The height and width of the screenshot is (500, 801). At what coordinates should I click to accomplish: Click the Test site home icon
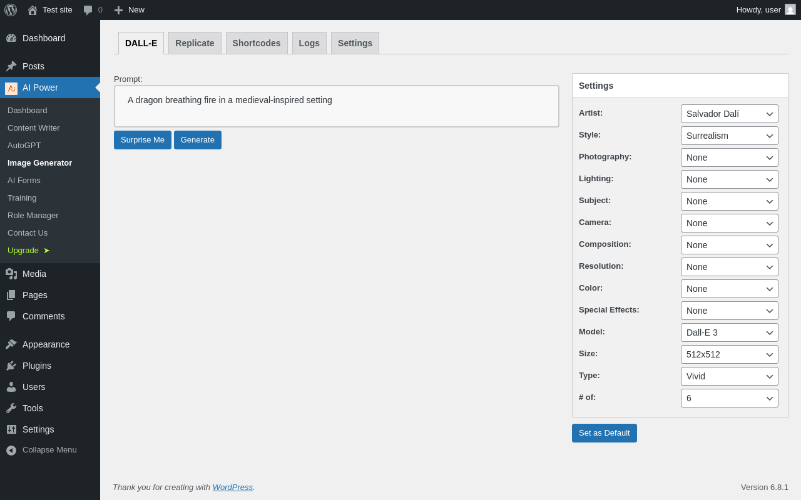tap(33, 10)
